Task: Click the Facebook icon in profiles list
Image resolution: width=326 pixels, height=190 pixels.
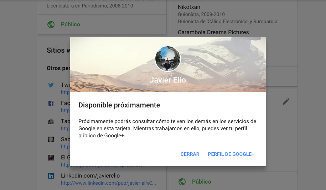Action: tap(51, 103)
